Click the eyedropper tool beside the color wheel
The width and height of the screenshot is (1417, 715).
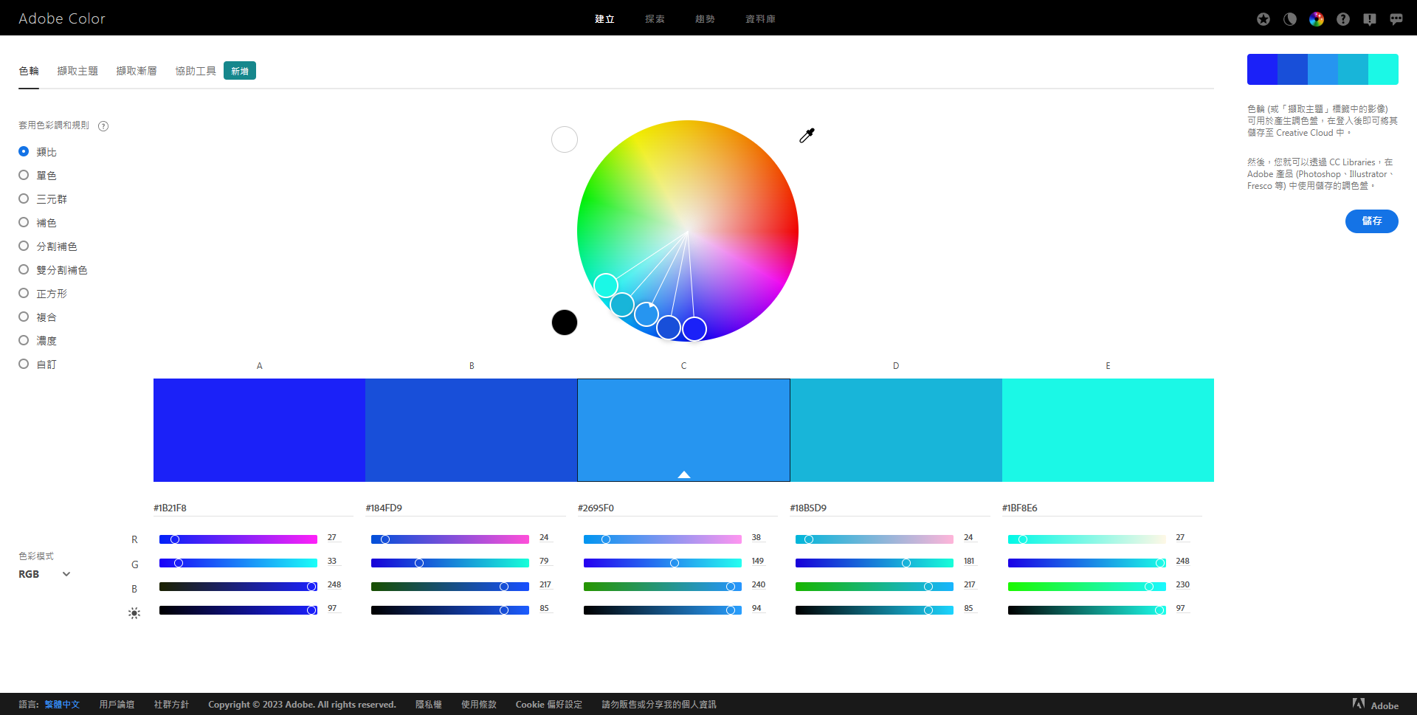[807, 135]
